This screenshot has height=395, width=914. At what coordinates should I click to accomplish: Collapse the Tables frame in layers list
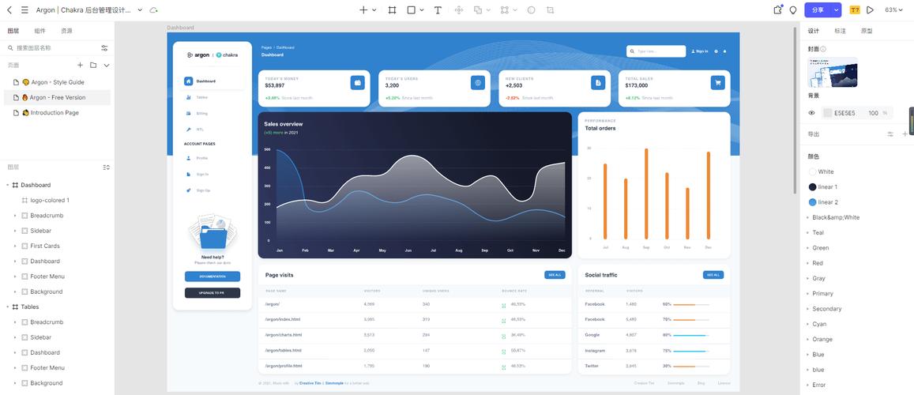[7, 307]
